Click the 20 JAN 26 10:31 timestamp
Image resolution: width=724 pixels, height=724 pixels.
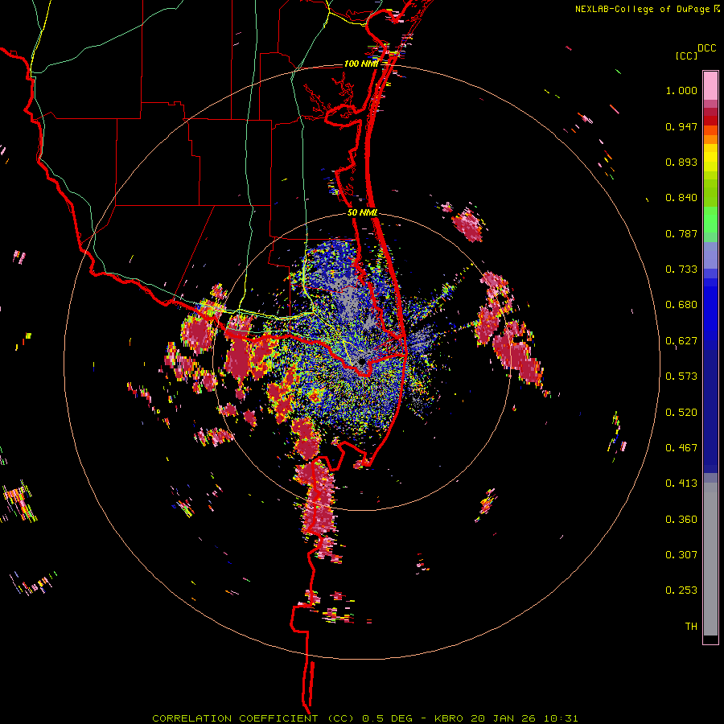pos(524,718)
